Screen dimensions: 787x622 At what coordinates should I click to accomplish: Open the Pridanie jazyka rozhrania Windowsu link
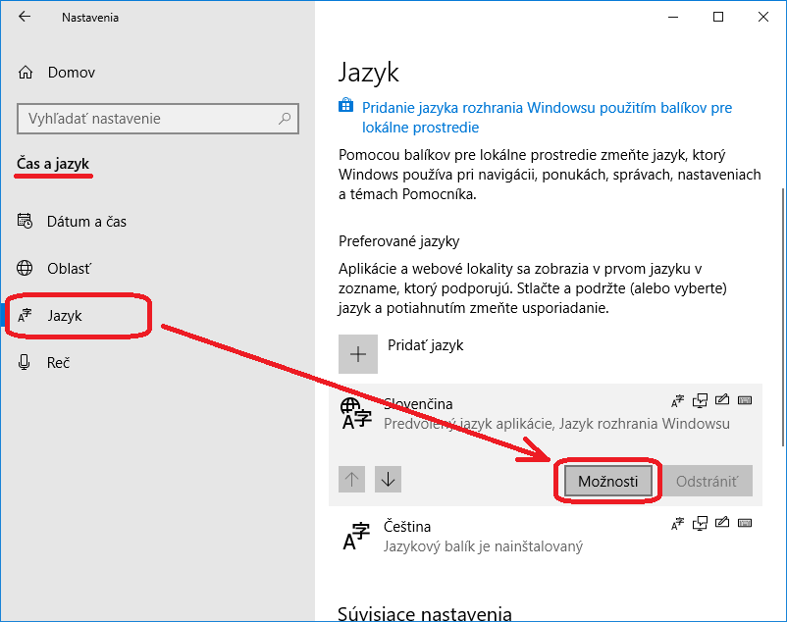(x=548, y=118)
